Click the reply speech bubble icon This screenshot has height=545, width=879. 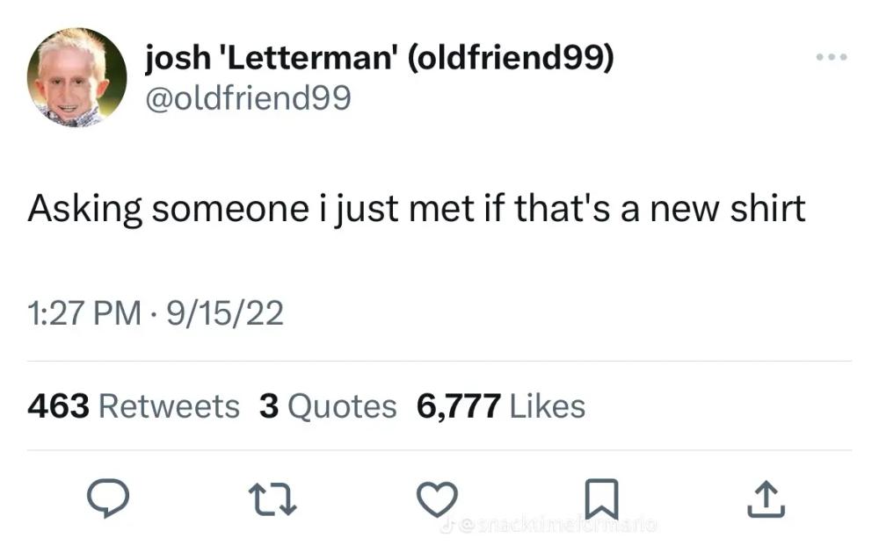click(107, 498)
